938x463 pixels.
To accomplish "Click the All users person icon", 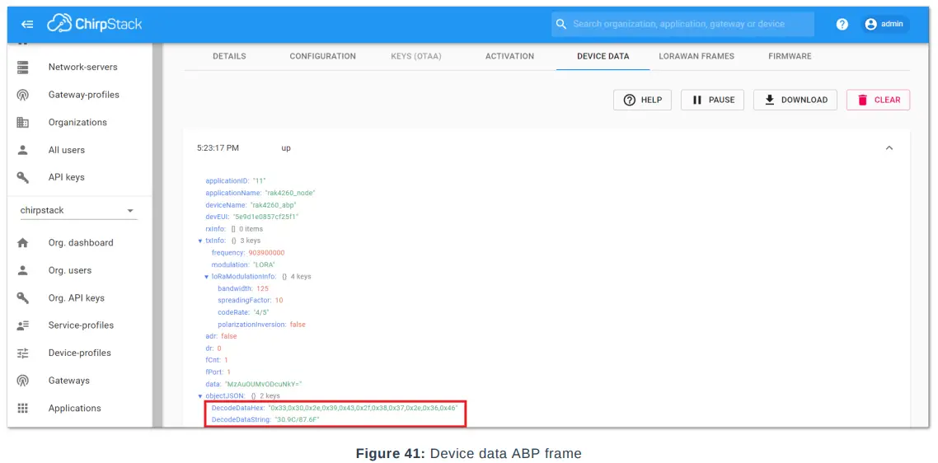I will (23, 150).
